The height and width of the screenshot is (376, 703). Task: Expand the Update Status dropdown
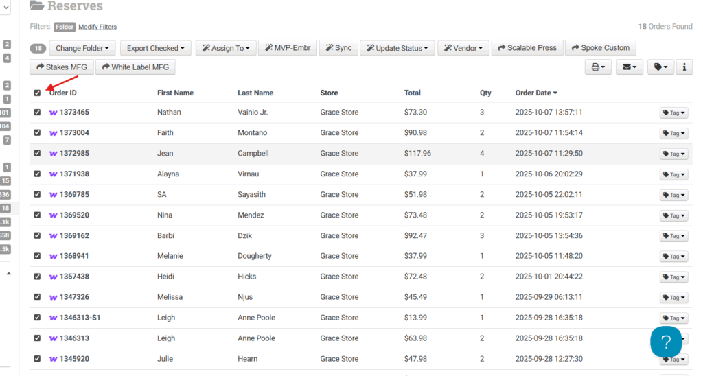[x=397, y=48]
